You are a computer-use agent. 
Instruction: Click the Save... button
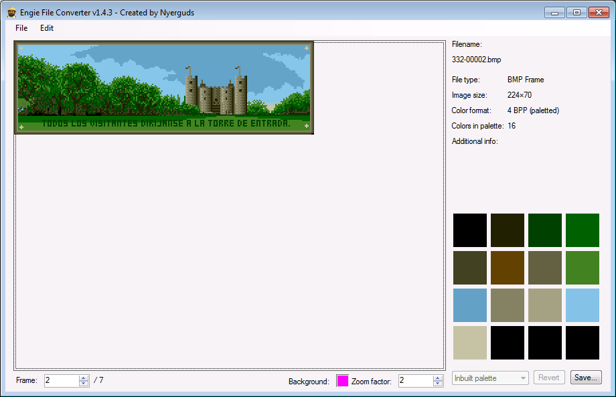(586, 378)
